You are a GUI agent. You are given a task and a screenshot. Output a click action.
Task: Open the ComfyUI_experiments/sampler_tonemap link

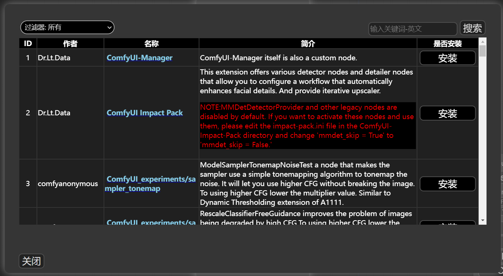(150, 184)
